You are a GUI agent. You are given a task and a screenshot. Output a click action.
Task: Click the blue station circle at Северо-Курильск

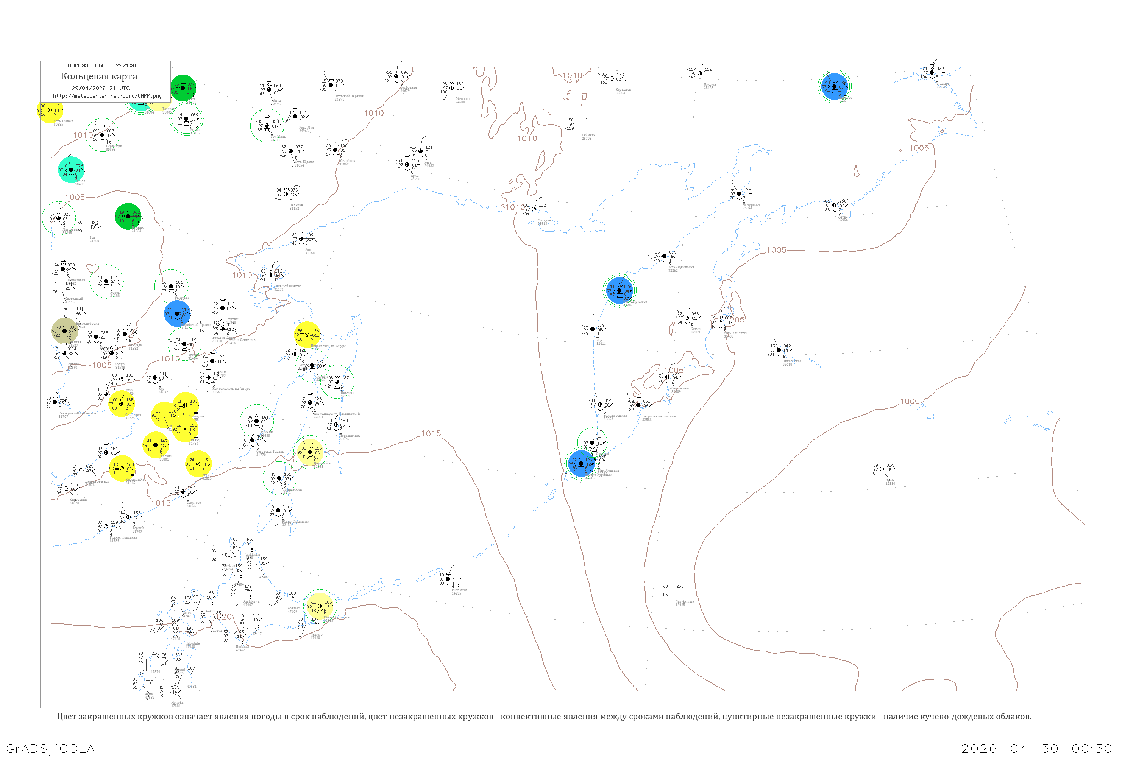point(581,463)
